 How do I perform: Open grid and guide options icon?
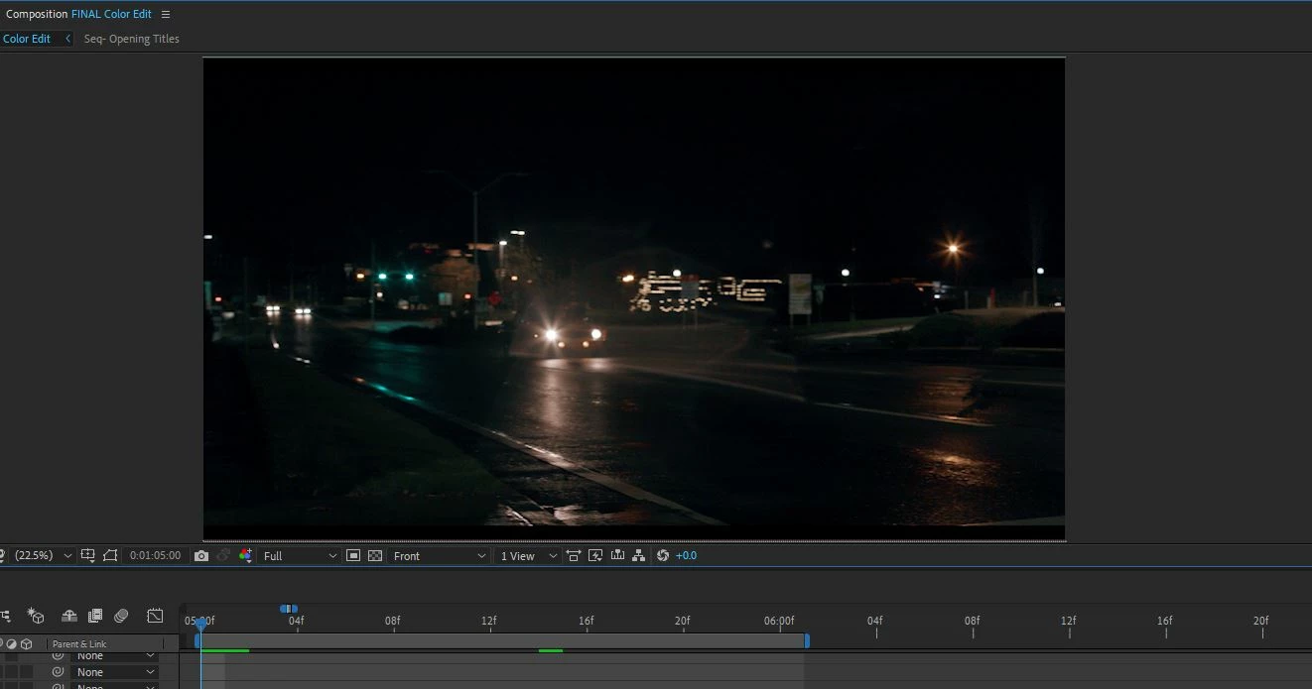88,556
